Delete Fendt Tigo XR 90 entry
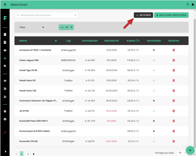 [173, 70]
